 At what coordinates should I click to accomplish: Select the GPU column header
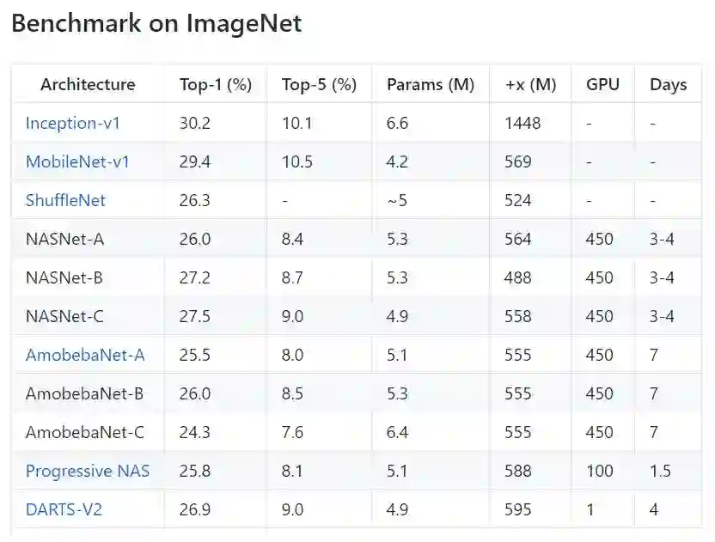602,84
